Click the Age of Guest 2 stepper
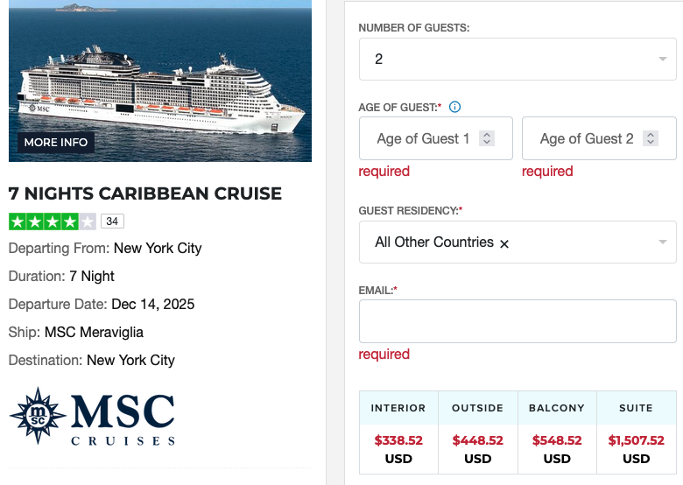The width and height of the screenshot is (683, 485). point(651,138)
